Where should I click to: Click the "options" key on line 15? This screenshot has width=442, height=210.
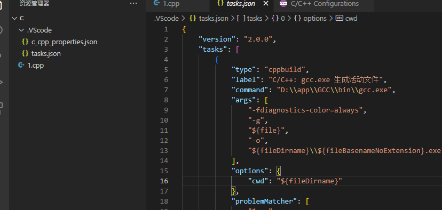250,171
